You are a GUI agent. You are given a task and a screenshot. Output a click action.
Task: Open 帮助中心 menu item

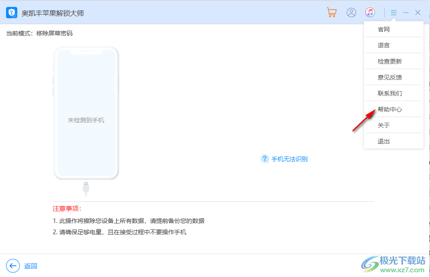click(x=394, y=109)
